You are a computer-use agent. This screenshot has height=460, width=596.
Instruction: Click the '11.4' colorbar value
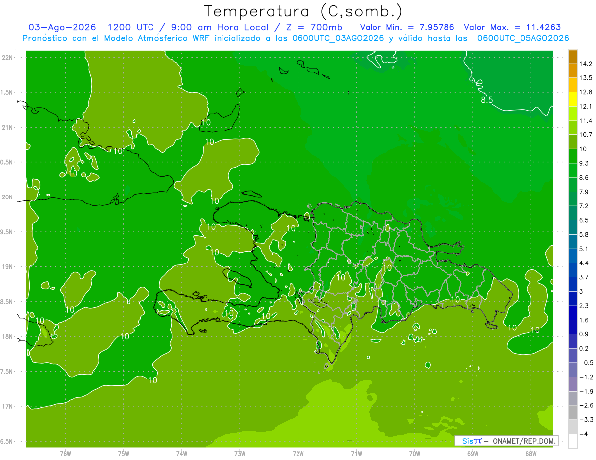coord(586,121)
